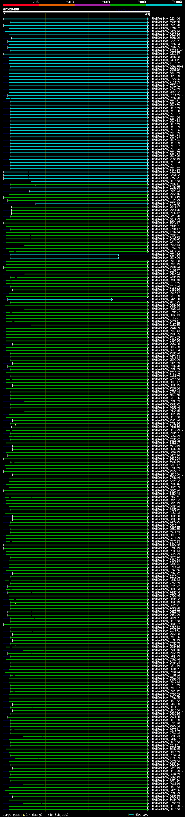This screenshot has width=185, height=817.
Task: Select hit label UniRef100_A8IC95
Action: pyautogui.click(x=166, y=303)
